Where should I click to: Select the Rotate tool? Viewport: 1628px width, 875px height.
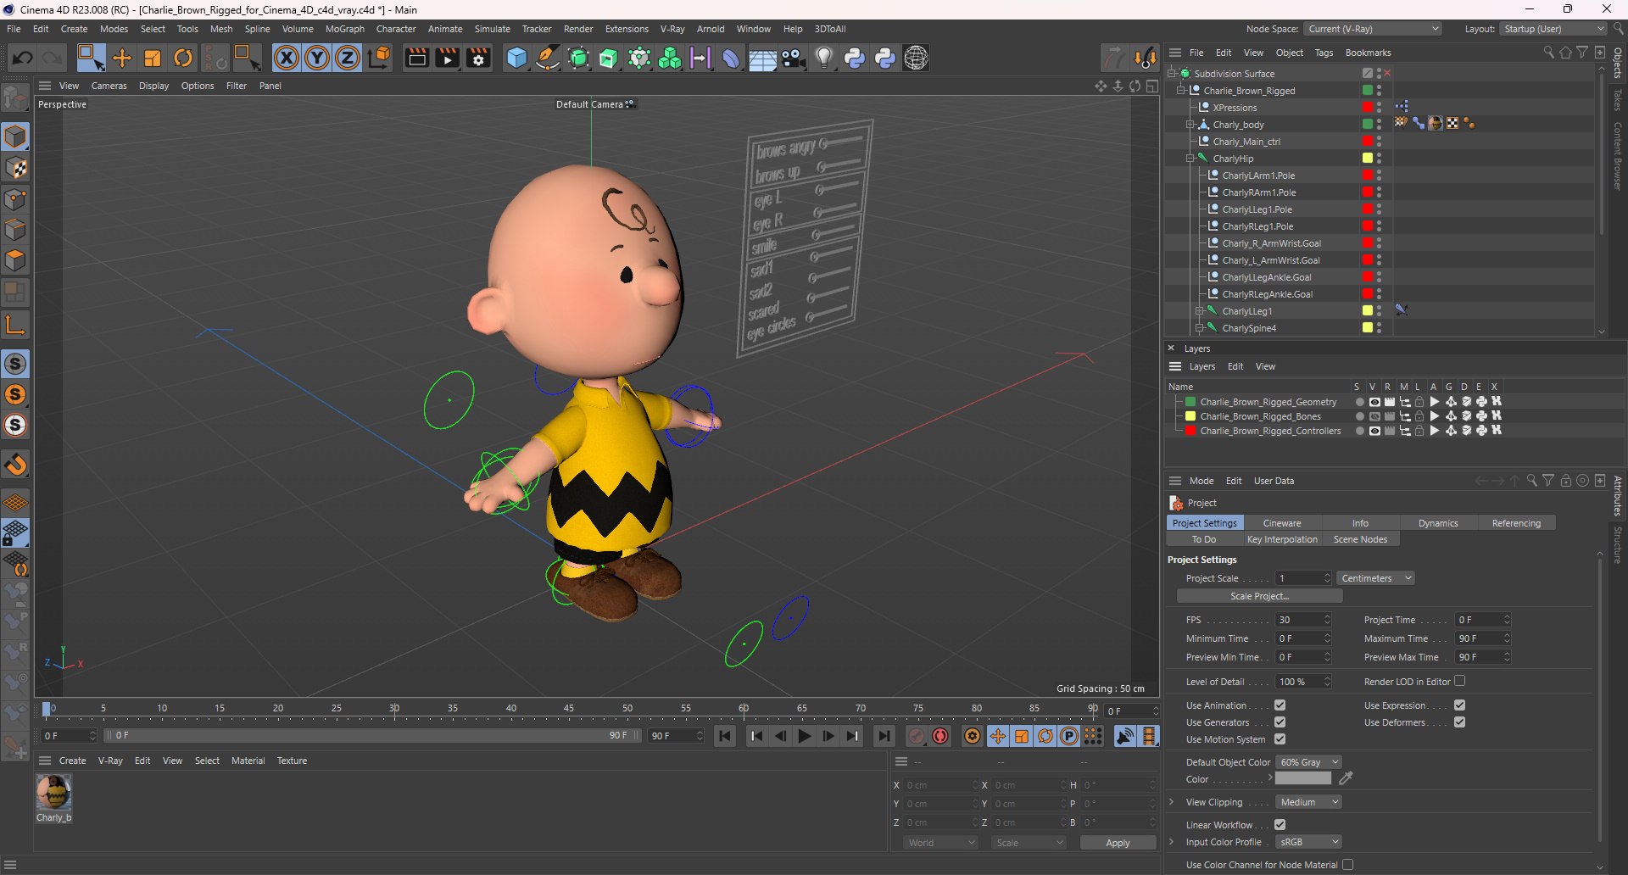click(183, 58)
